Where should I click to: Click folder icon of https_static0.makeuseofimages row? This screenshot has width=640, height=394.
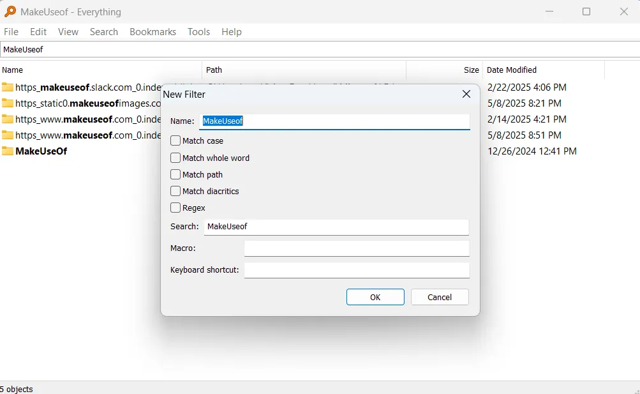click(x=8, y=103)
